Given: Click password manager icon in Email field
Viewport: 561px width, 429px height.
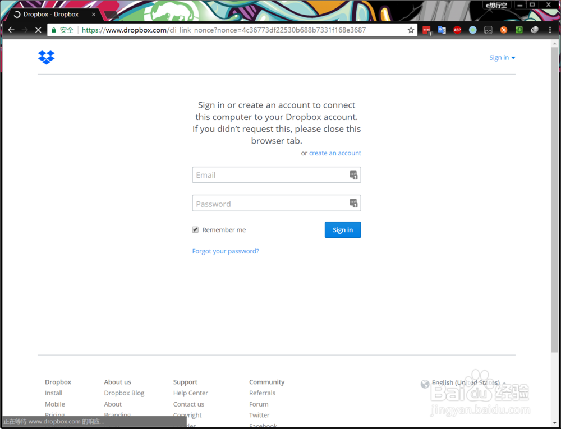Looking at the screenshot, I should click(353, 175).
